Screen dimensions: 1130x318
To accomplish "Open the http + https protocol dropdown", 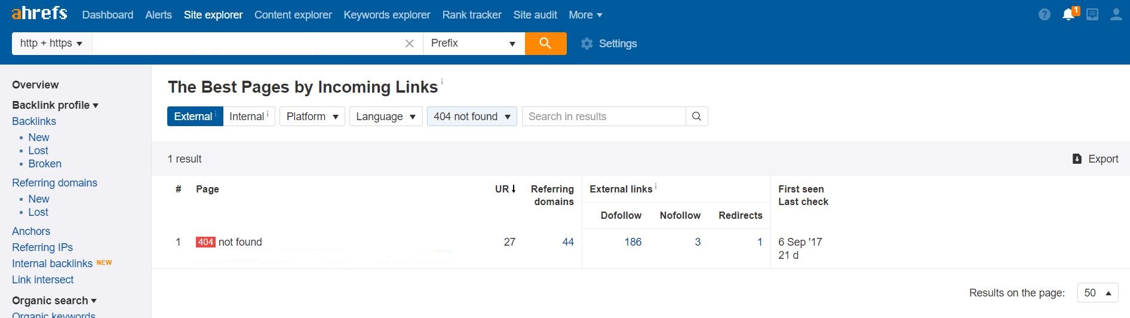I will pos(51,44).
